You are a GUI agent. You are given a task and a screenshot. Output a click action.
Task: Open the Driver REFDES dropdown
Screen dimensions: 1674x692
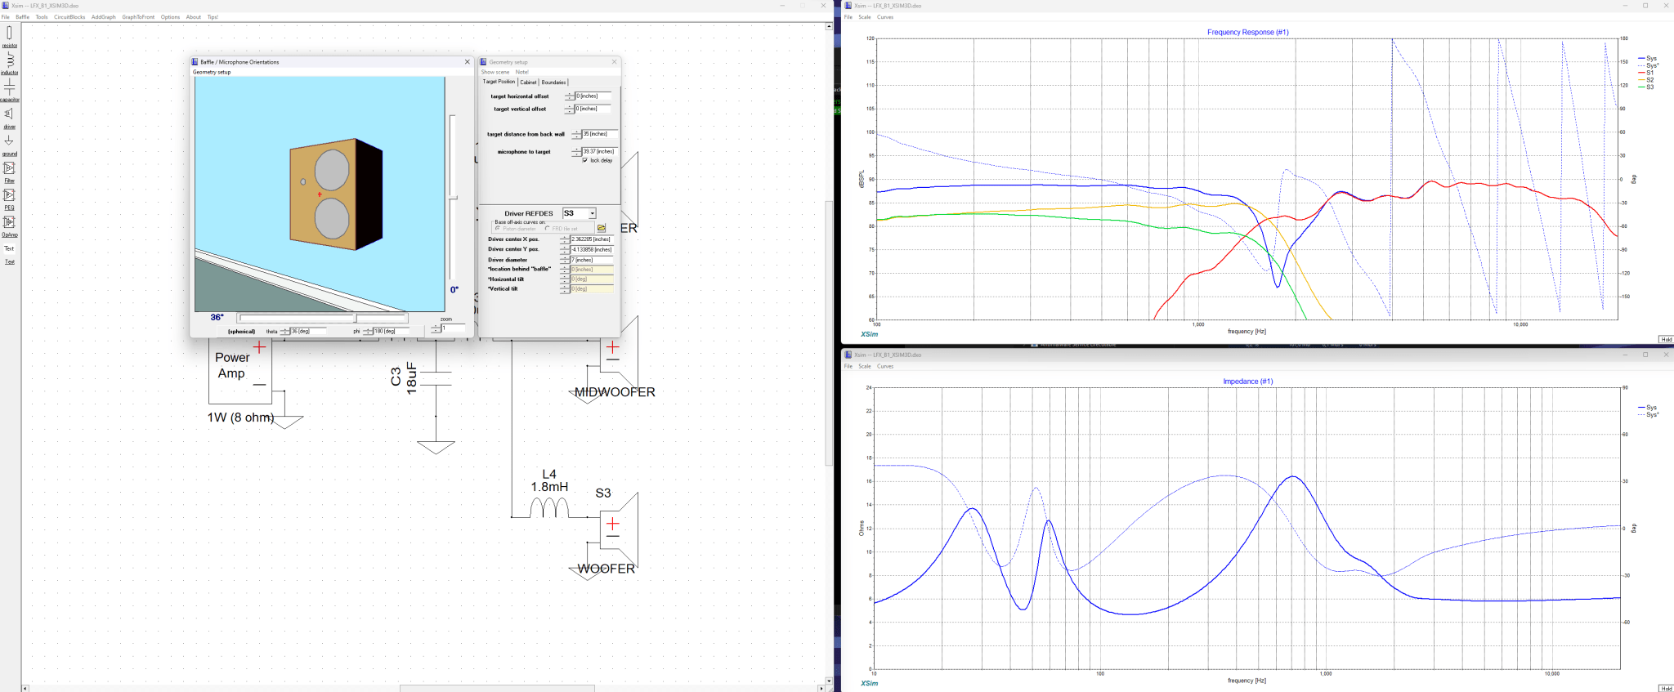[593, 213]
